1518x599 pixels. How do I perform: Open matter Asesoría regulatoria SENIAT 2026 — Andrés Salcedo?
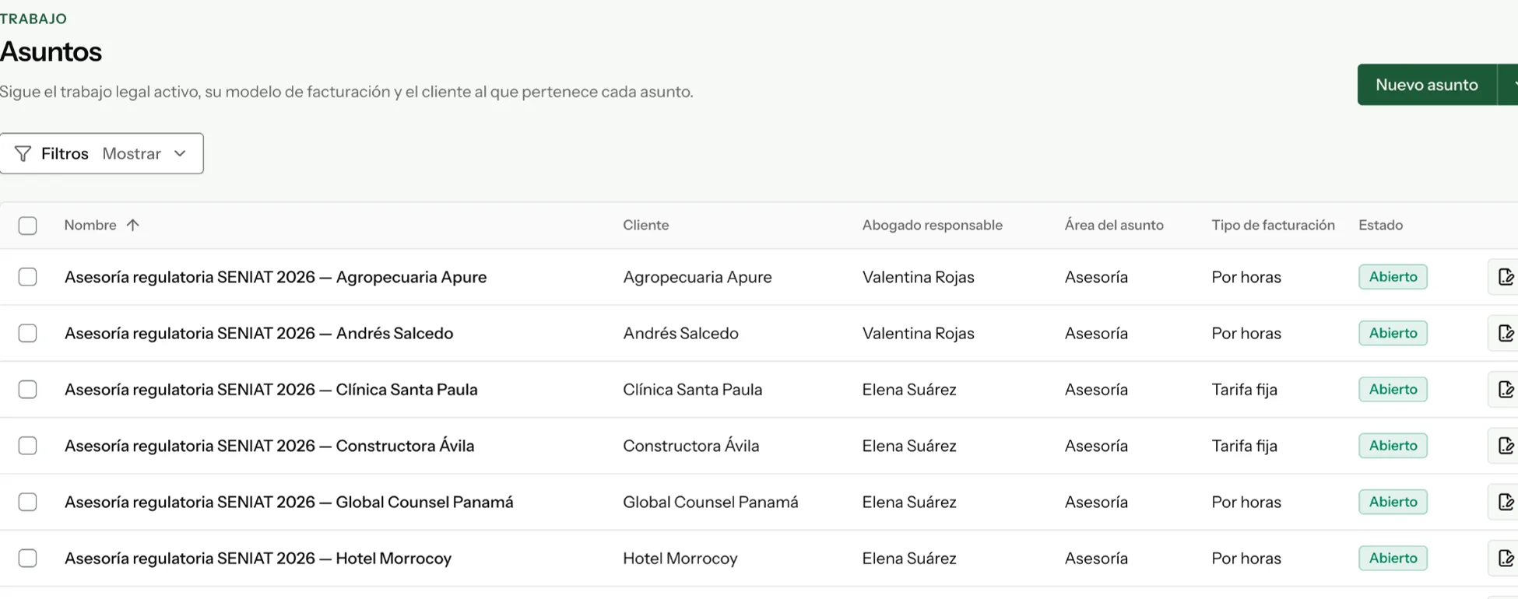258,333
